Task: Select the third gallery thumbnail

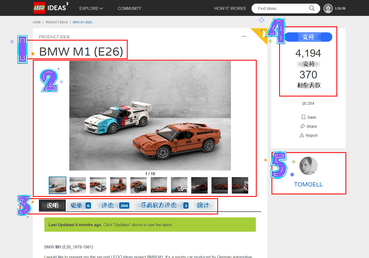Action: [x=98, y=185]
